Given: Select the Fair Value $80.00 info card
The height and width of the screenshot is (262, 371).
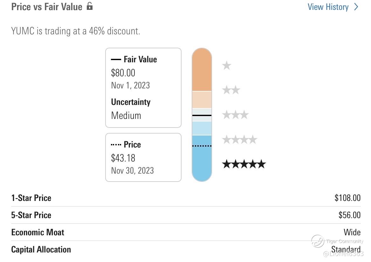Looking at the screenshot, I should (143, 87).
